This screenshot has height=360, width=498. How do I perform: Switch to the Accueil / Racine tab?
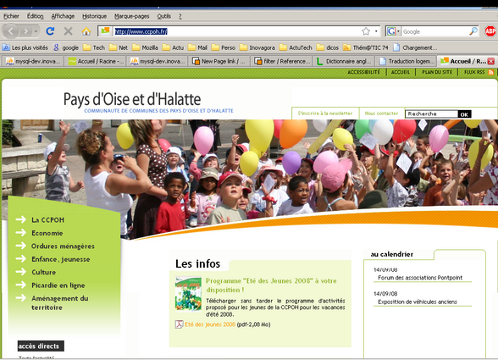(x=96, y=61)
